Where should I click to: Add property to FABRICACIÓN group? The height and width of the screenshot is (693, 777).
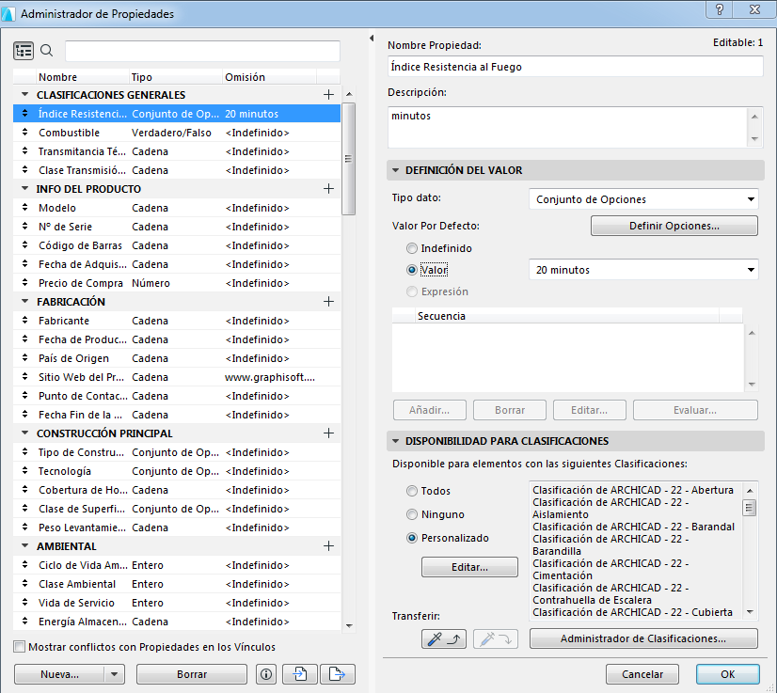328,302
